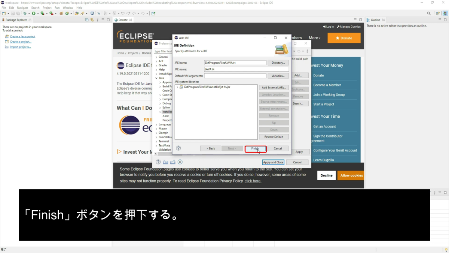The width and height of the screenshot is (449, 253).
Task: Click Apply and Close in Preferences
Action: pos(273,162)
